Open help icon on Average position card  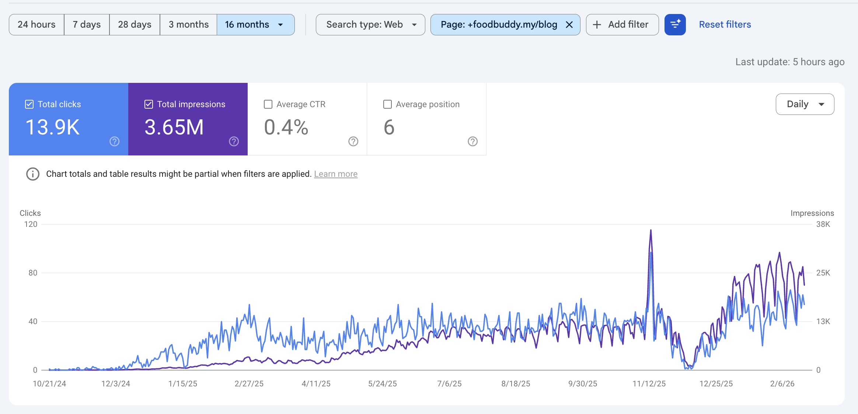point(473,141)
